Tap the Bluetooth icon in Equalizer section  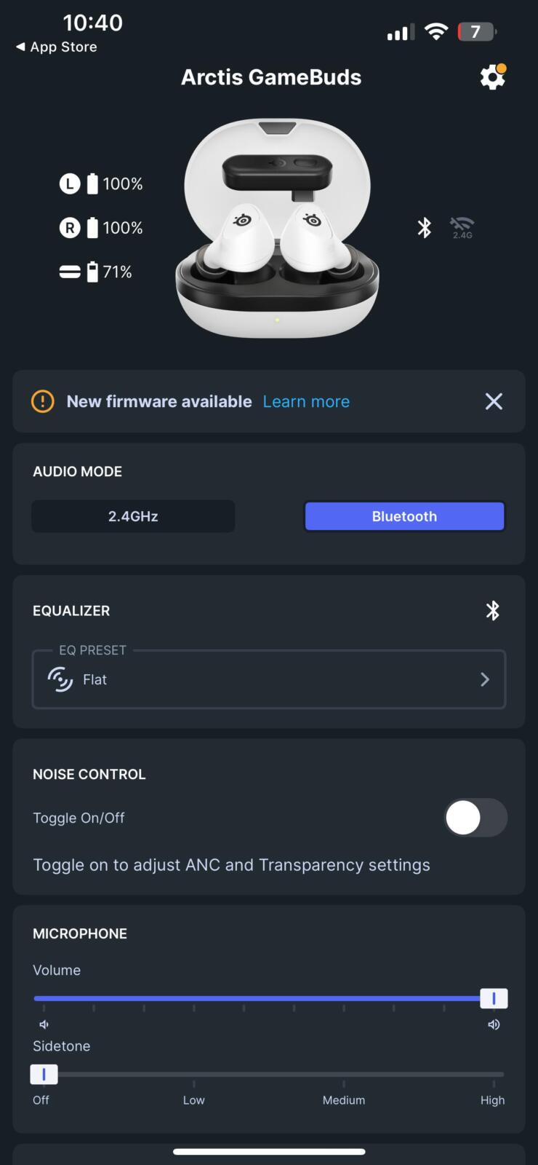[493, 610]
